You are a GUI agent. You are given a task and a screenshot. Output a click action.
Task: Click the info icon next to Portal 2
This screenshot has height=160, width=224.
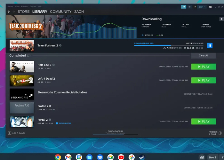(x=50, y=120)
